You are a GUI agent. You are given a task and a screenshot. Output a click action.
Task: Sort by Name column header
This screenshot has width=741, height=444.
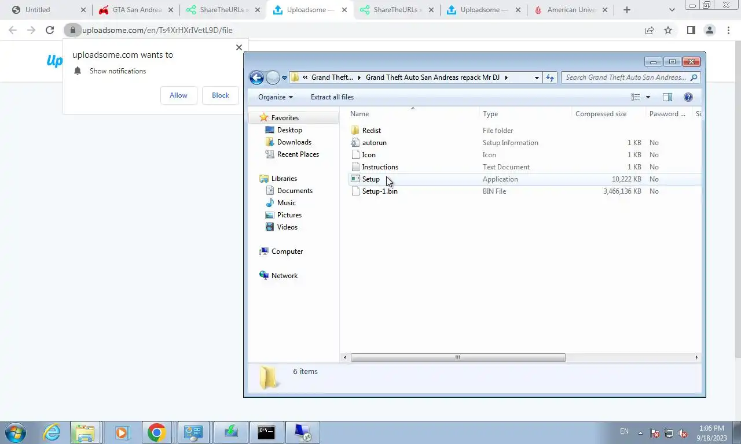click(412, 114)
